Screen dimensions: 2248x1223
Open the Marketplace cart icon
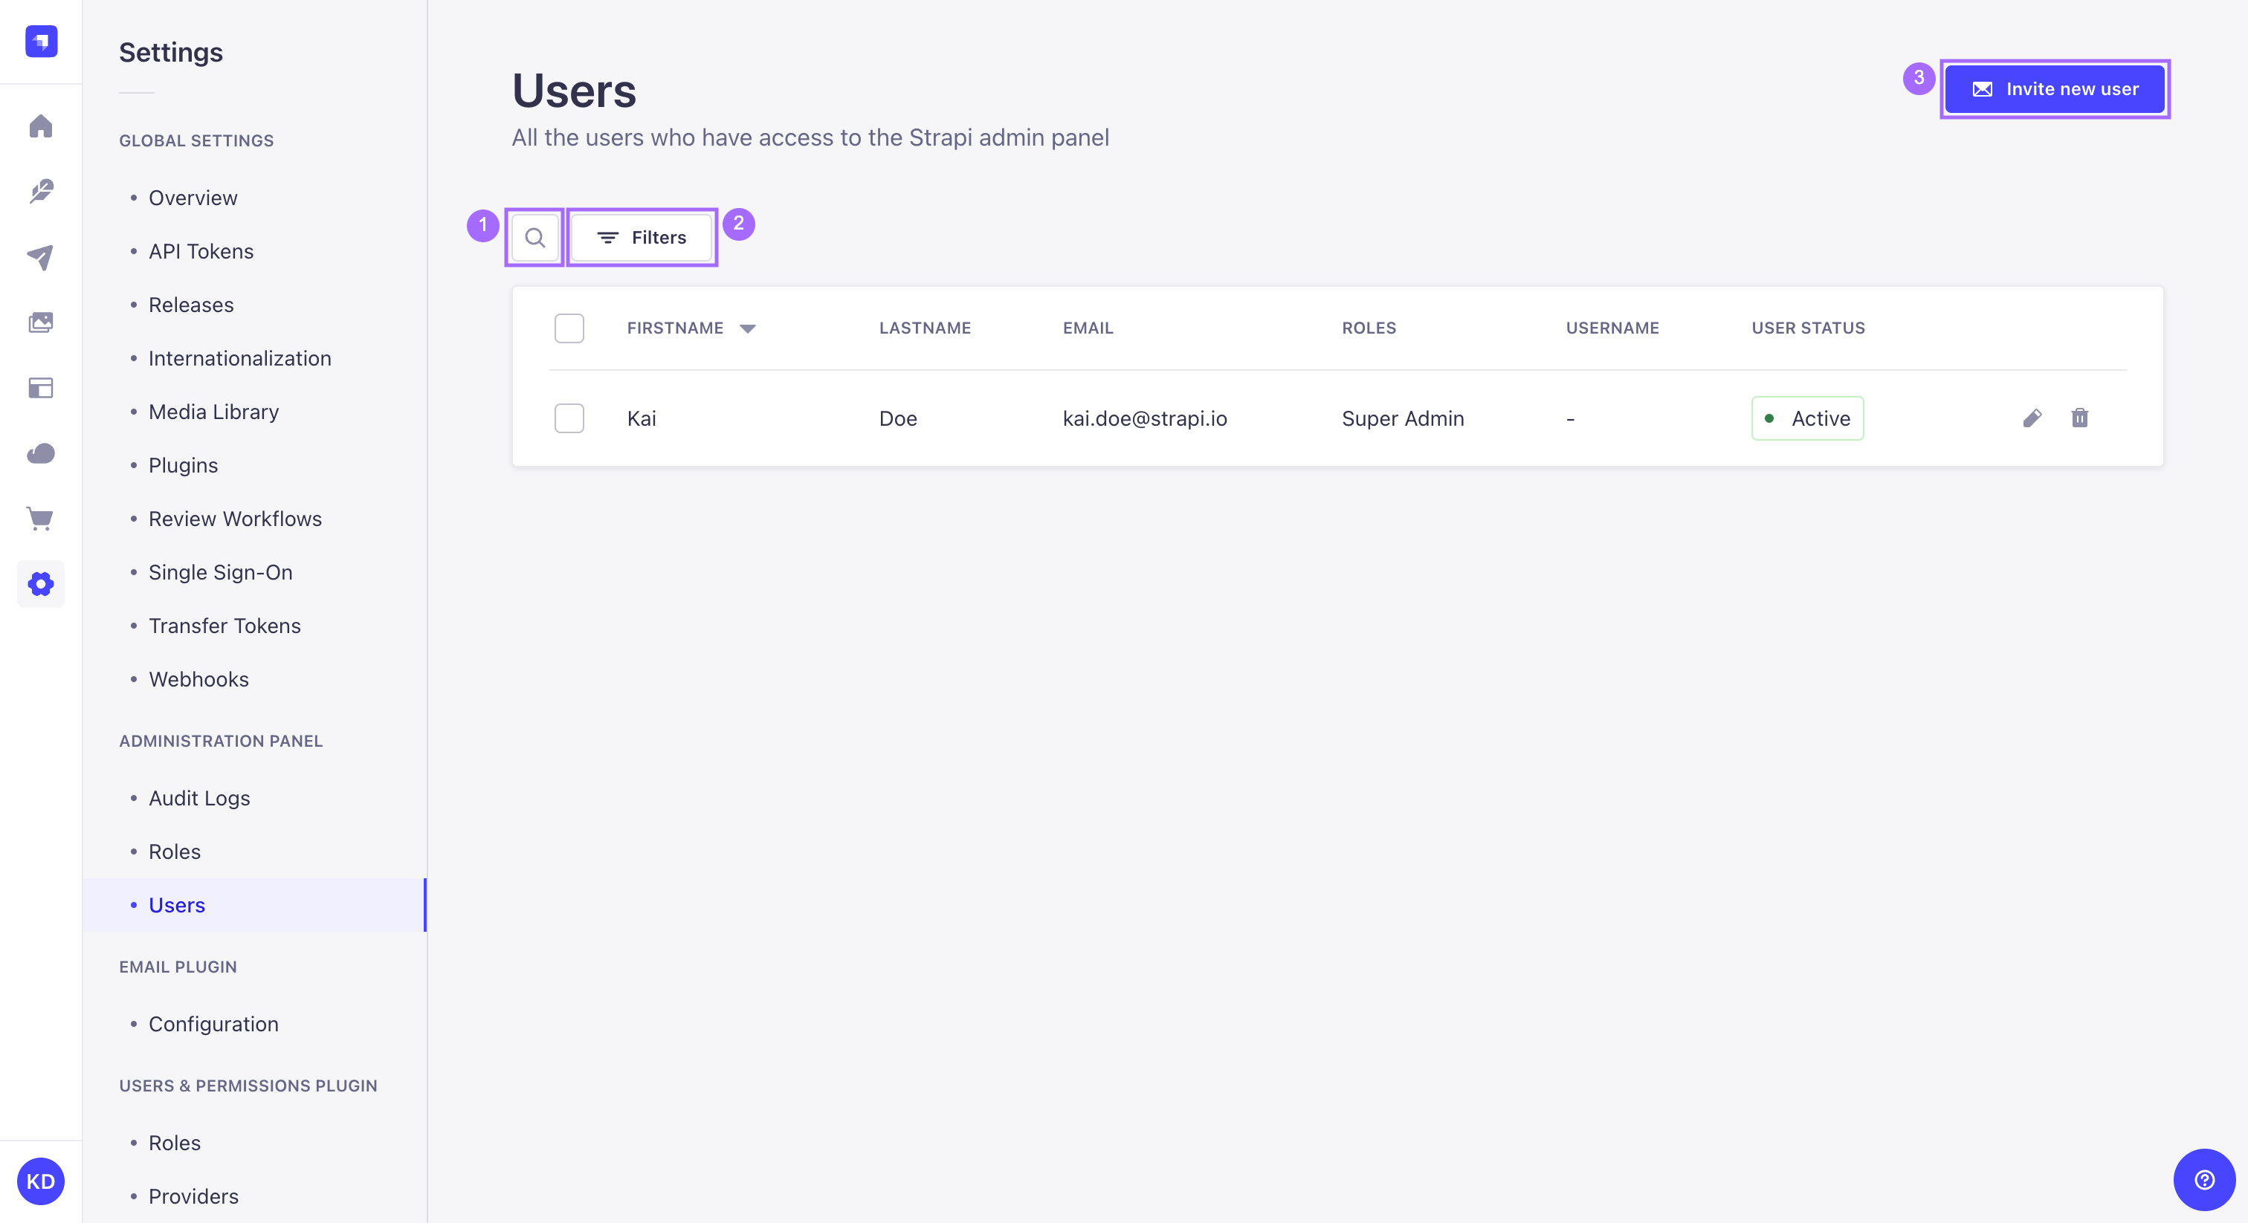[41, 518]
